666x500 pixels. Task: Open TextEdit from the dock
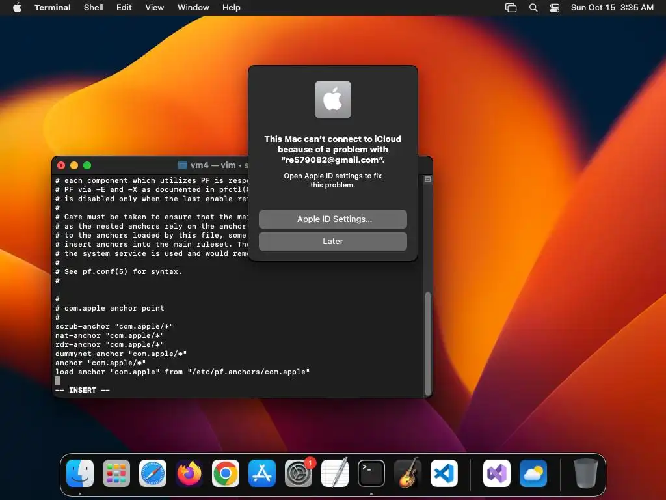click(x=335, y=473)
